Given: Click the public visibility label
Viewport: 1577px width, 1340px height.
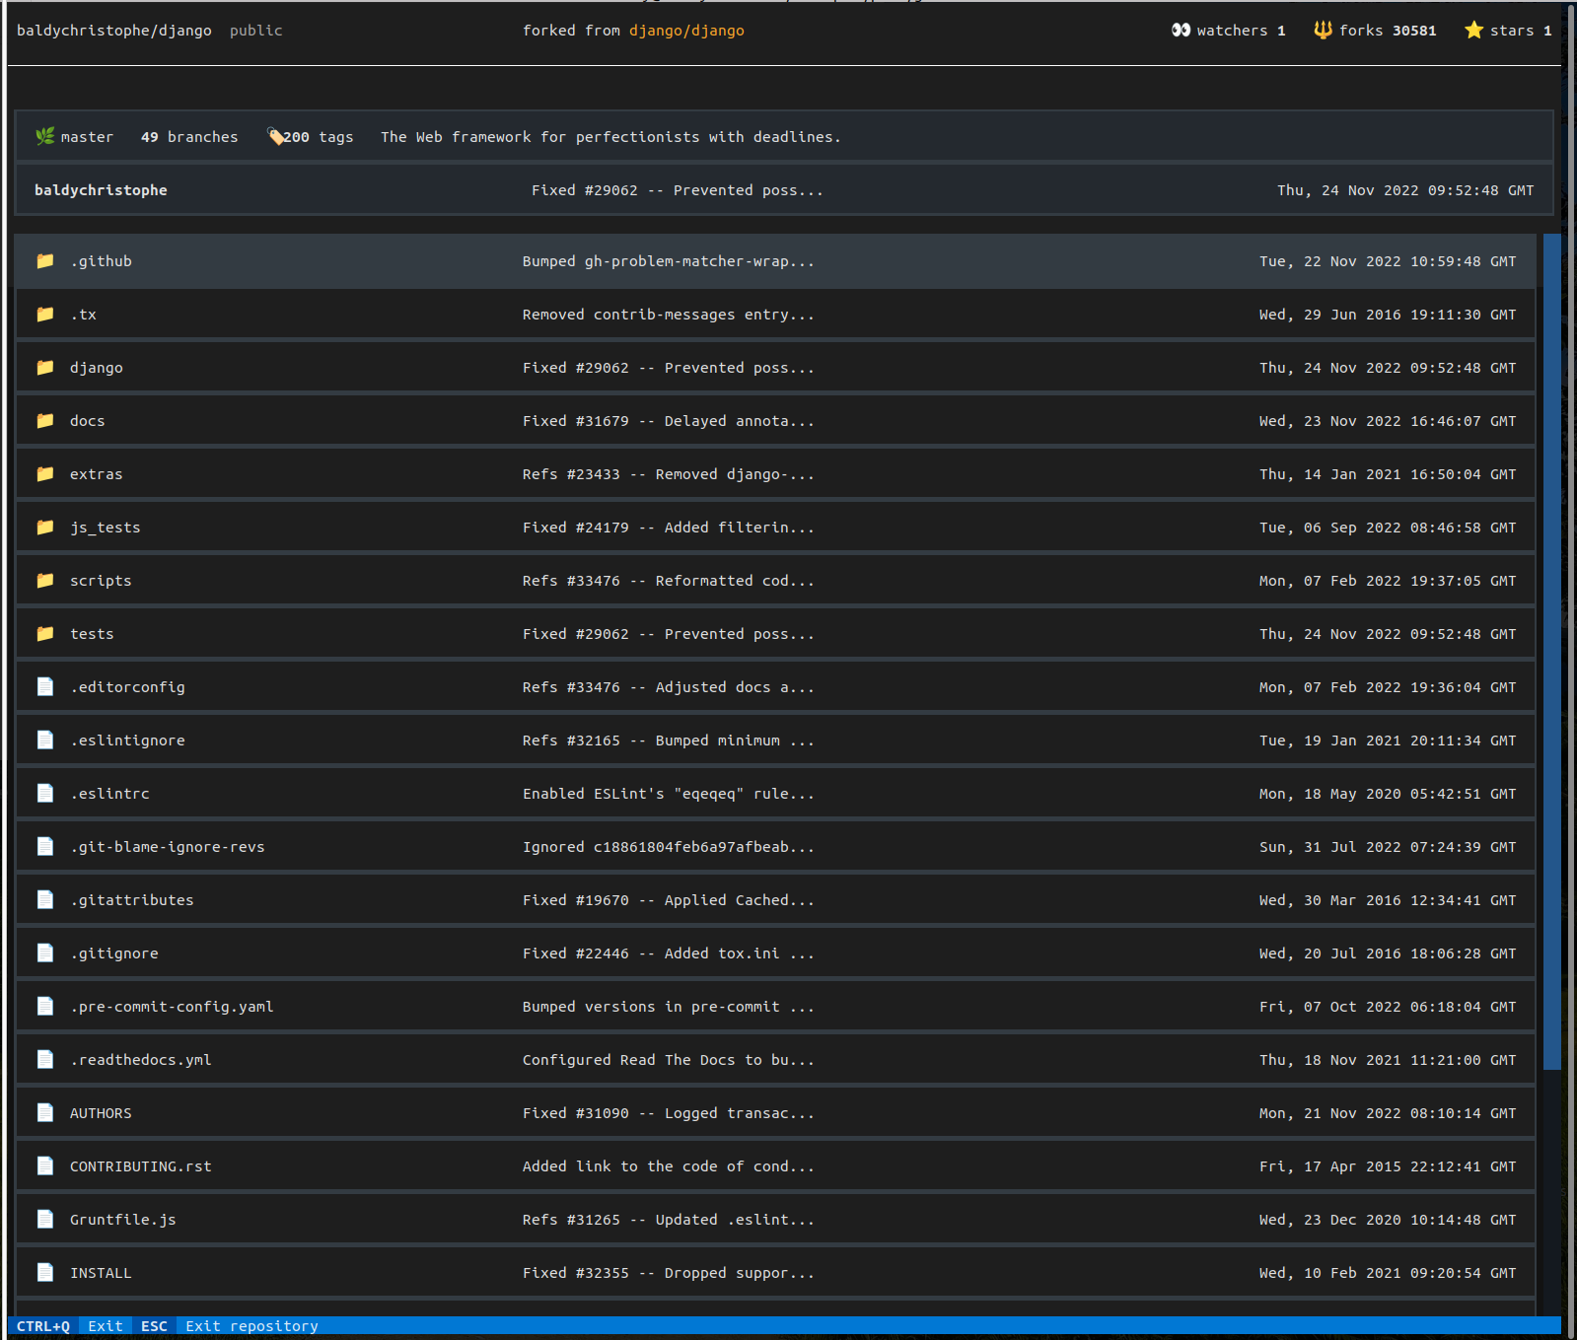Looking at the screenshot, I should (256, 31).
